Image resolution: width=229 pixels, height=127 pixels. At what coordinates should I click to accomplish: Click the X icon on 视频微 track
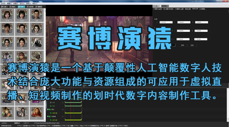click(63, 117)
